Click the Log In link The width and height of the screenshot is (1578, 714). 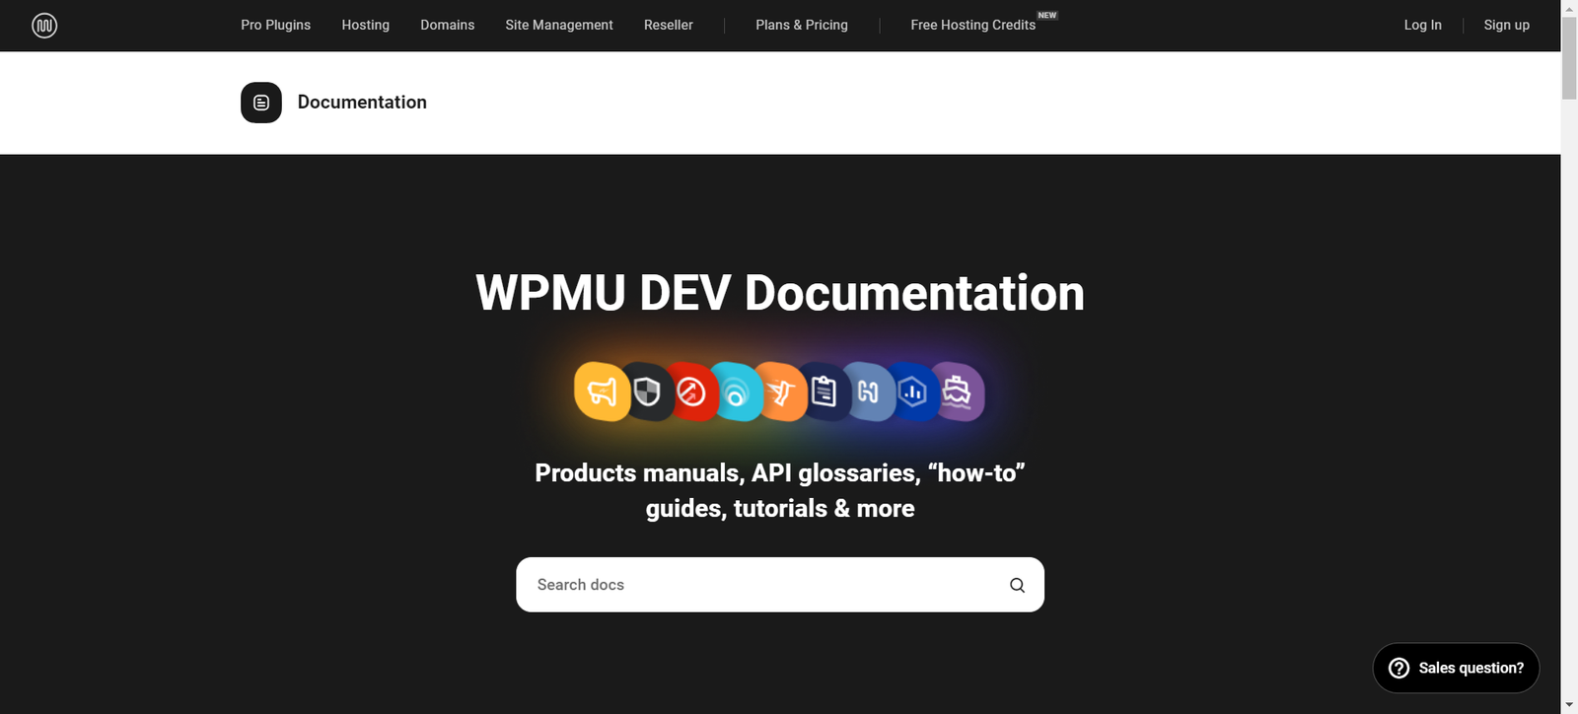click(1422, 25)
